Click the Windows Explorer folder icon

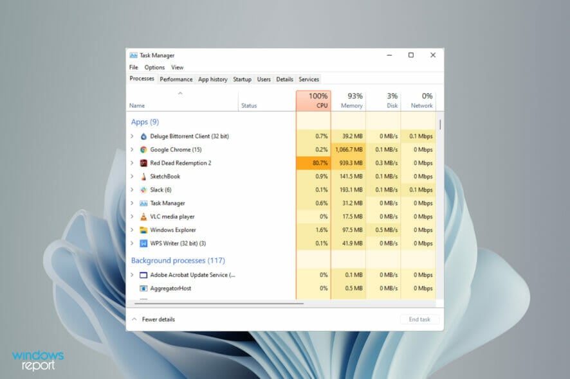pos(143,230)
